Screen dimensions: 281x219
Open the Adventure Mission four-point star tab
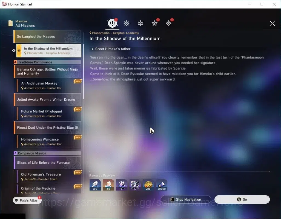click(x=168, y=23)
